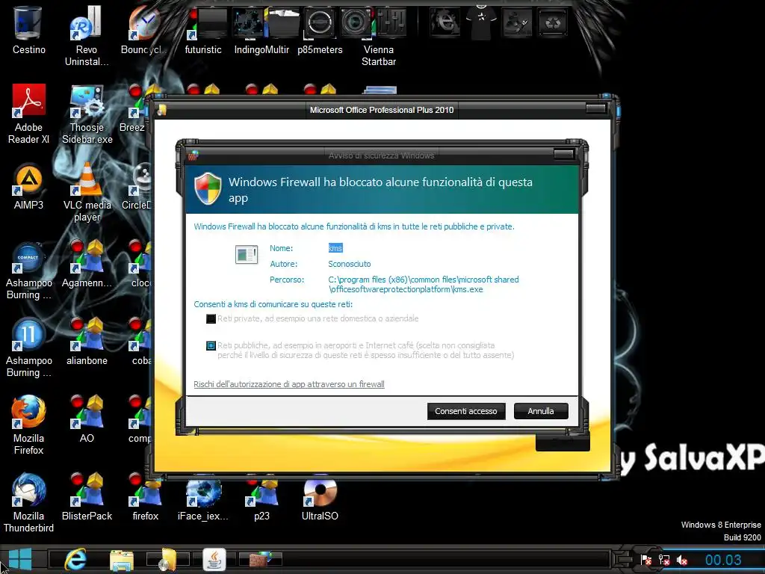This screenshot has height=574, width=765.
Task: Open the Vienna Startbar desktop icon
Action: [x=379, y=37]
